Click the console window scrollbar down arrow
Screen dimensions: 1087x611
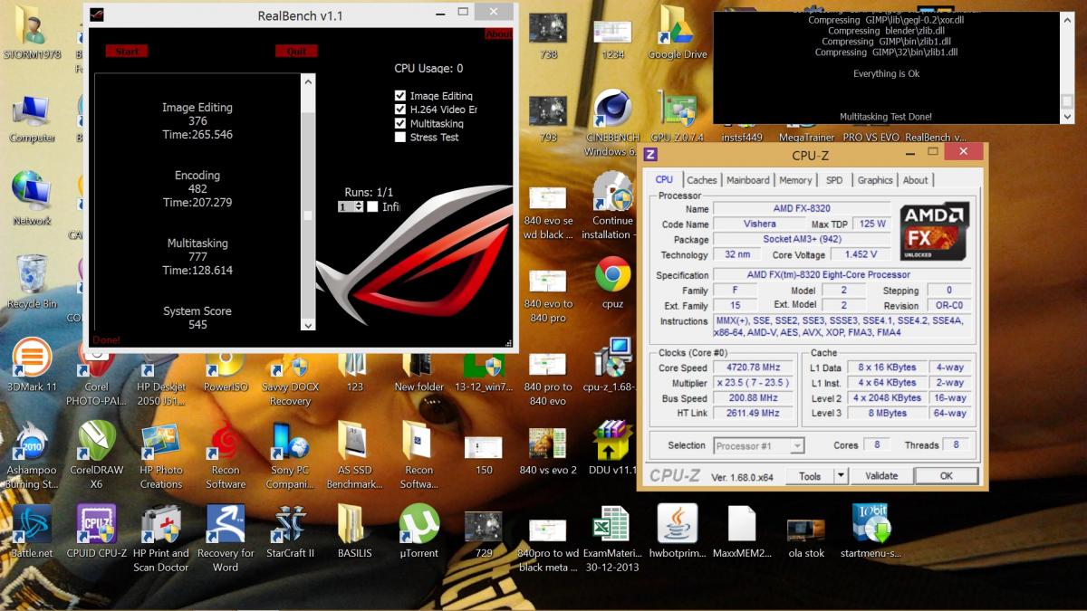coord(1067,116)
